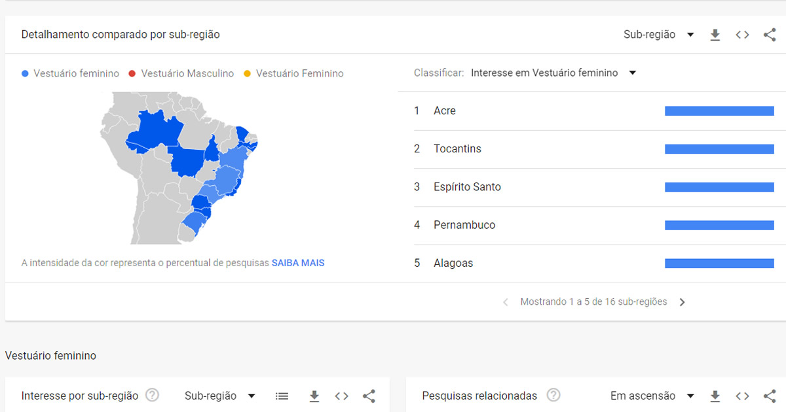Share the compared sub-region breakdown card
Screen dimensions: 786x412
click(770, 35)
